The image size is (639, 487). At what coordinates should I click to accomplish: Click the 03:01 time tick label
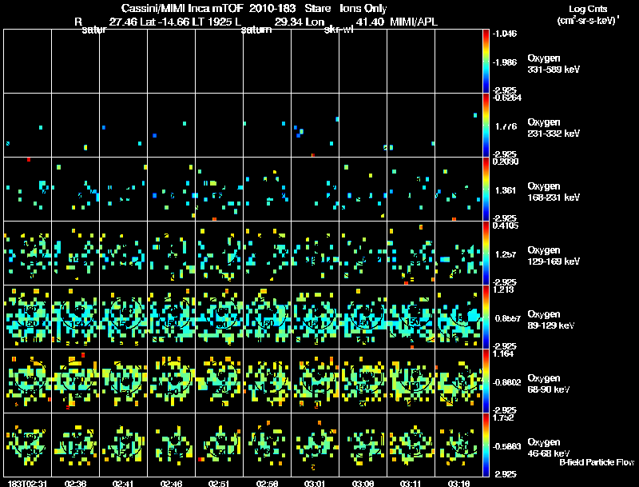click(315, 483)
